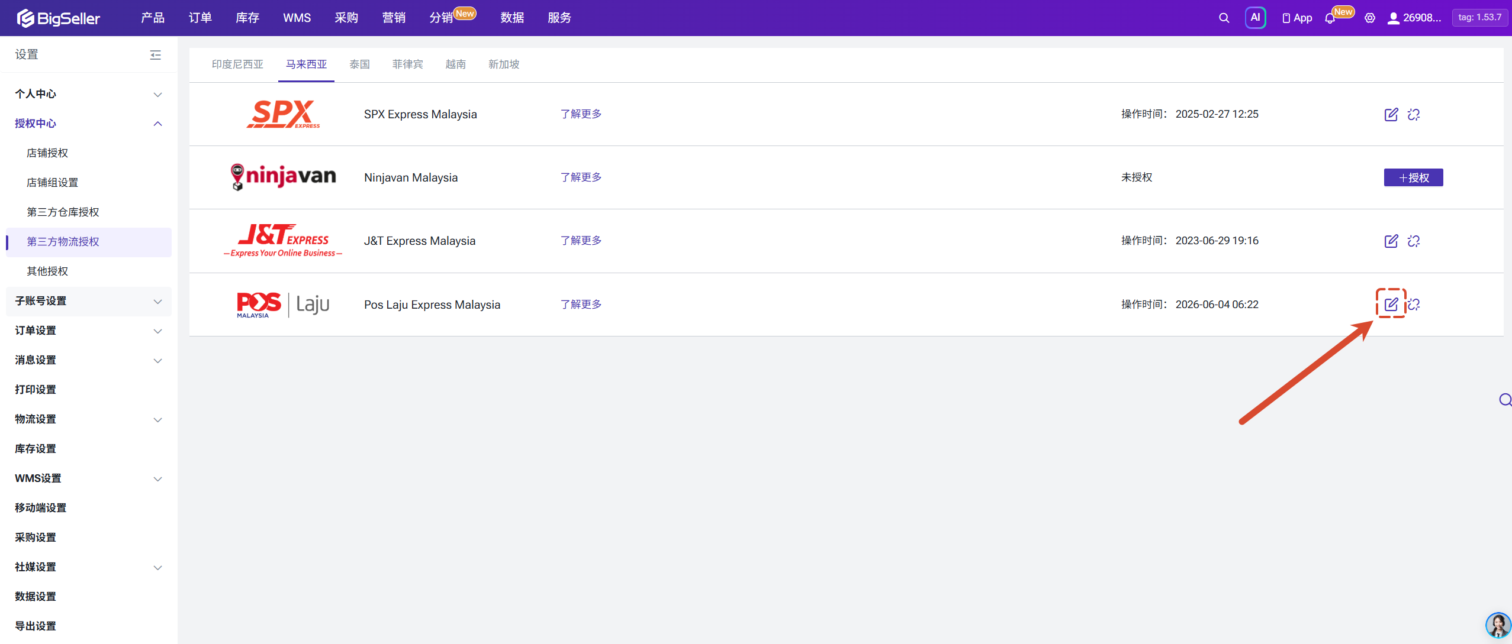Open 订单 menu in top navigation
1512x644 pixels.
click(x=200, y=18)
